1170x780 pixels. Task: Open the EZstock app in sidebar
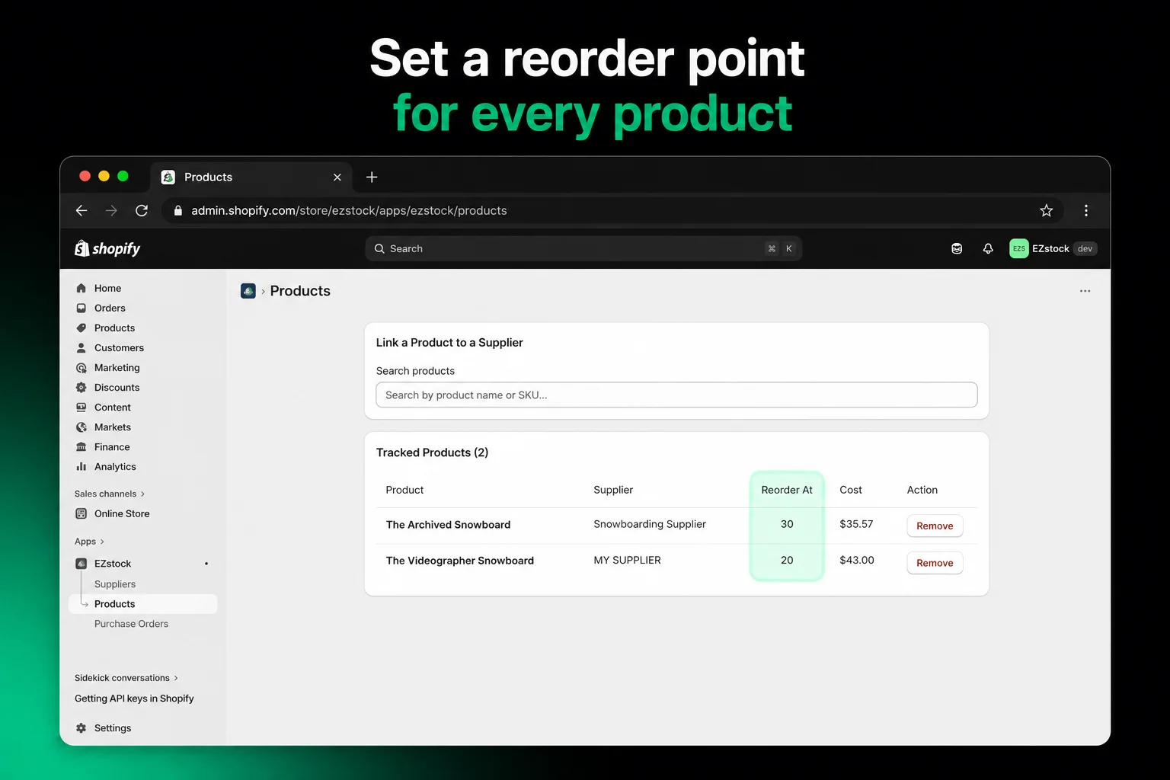[113, 564]
